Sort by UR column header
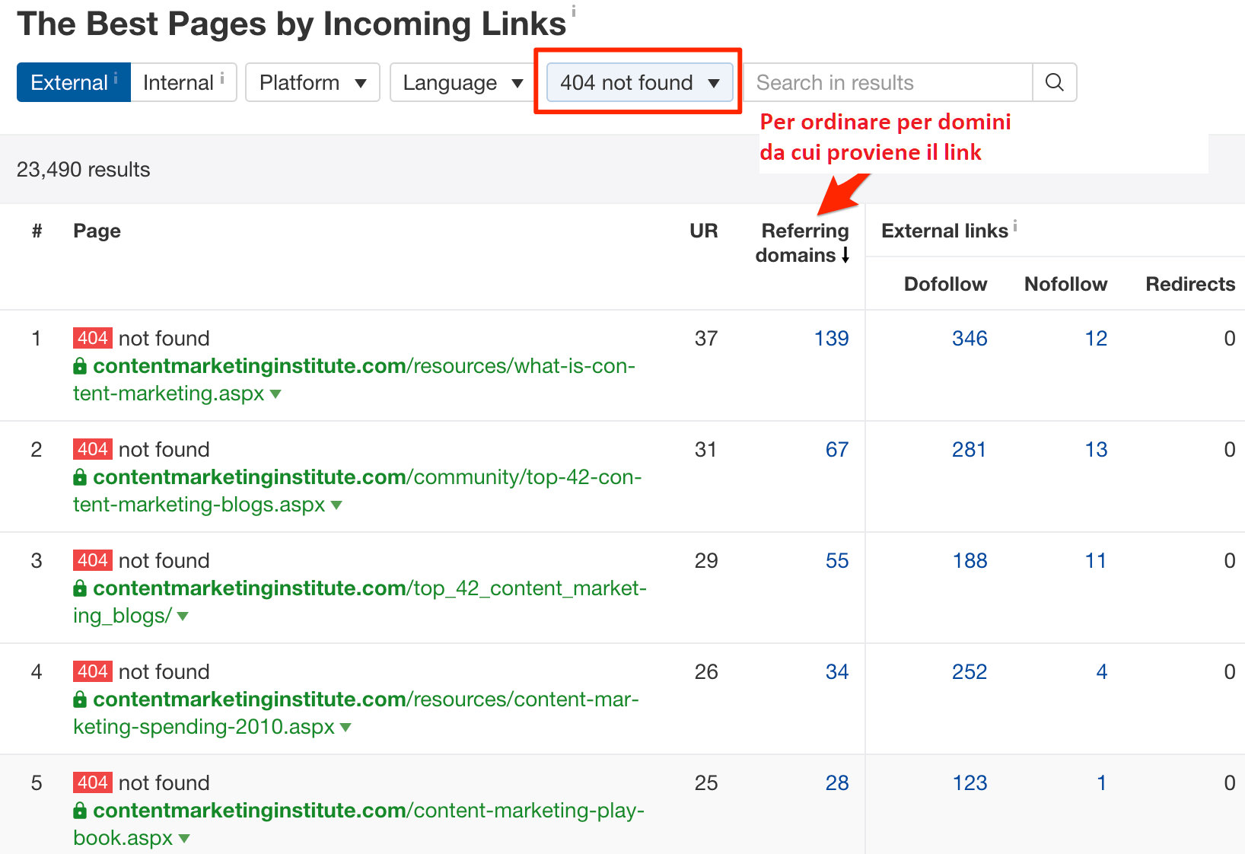The height and width of the screenshot is (854, 1245). (704, 231)
